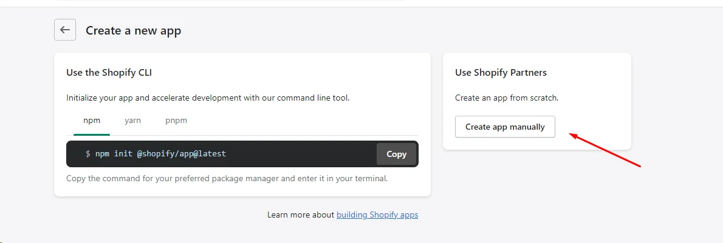Click the Use the Shopify CLI heading
Screen dimensions: 723x243
[x=109, y=72]
